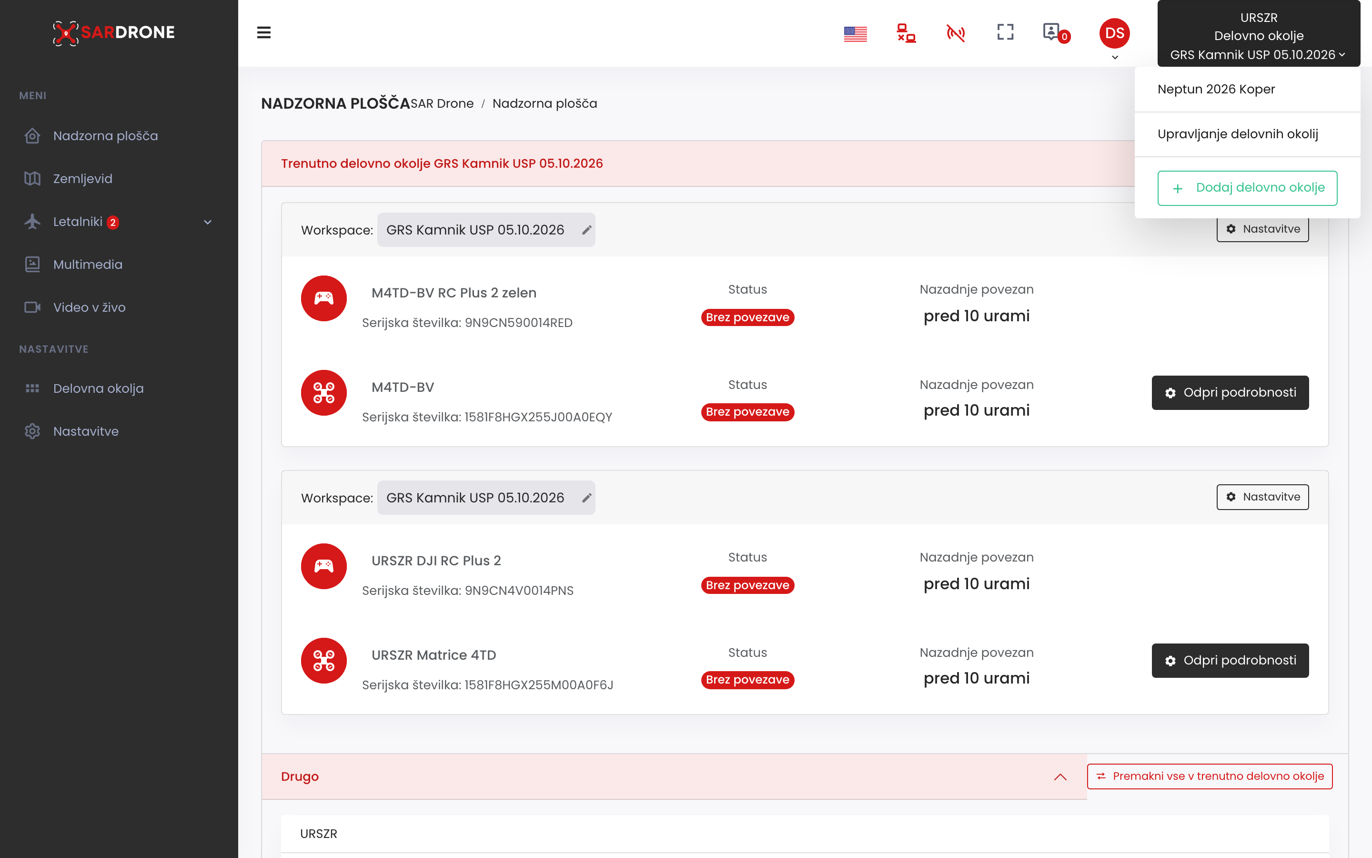Click M4TD-BV drone icon
Screen dimensions: 1372x858
pyautogui.click(x=324, y=393)
